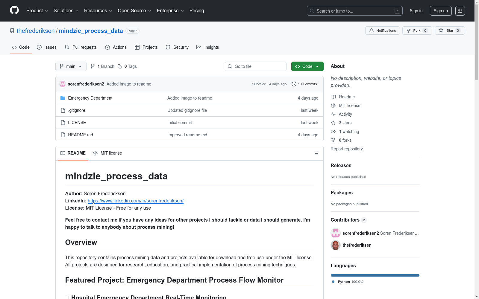This screenshot has height=299, width=479.
Task: Open sorenfrederiksen2 contributor avatar
Action: click(x=336, y=233)
